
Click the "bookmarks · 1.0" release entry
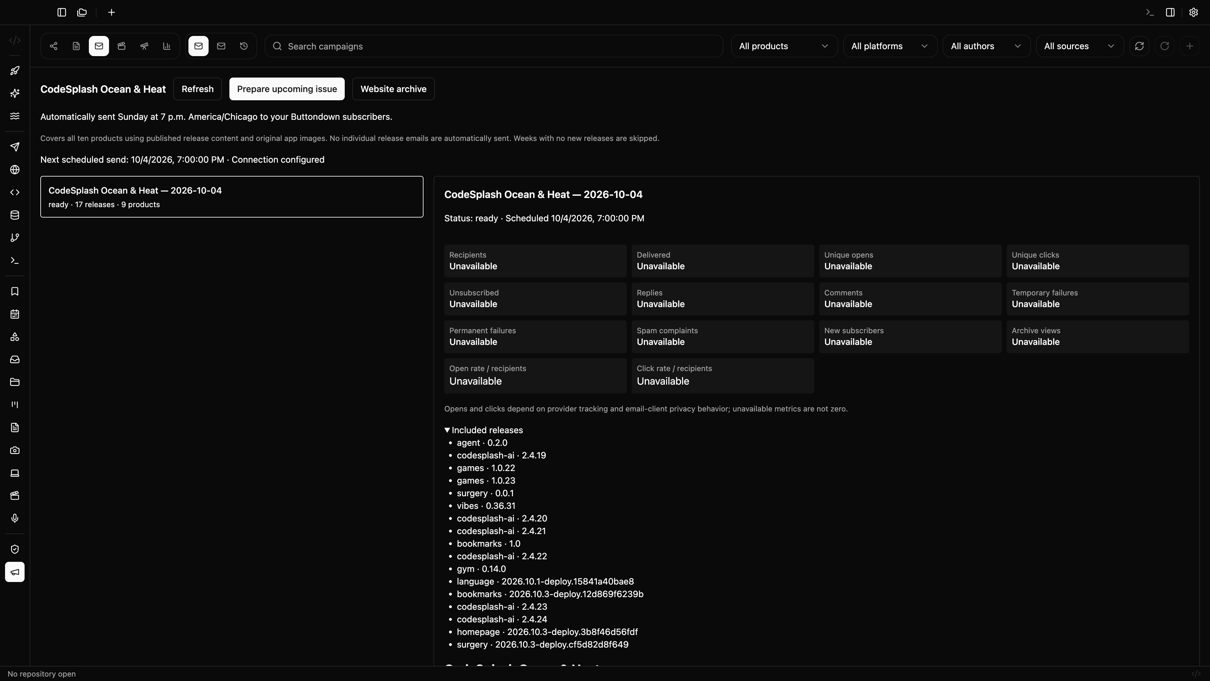click(488, 544)
